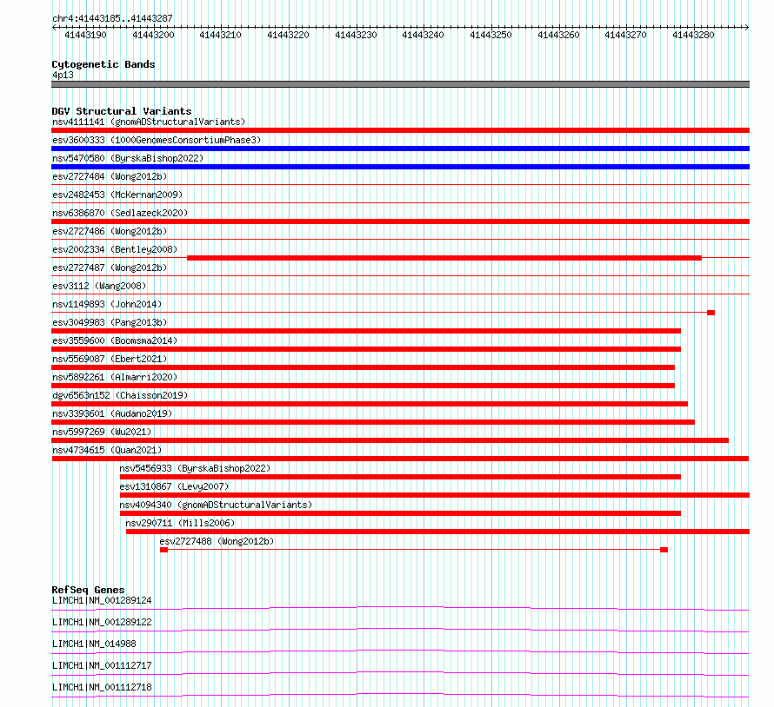Click ruler position 41443190
The image size is (774, 707).
(x=85, y=35)
